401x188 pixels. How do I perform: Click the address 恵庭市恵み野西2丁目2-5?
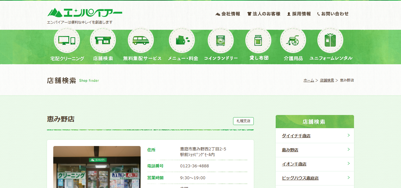(203, 149)
